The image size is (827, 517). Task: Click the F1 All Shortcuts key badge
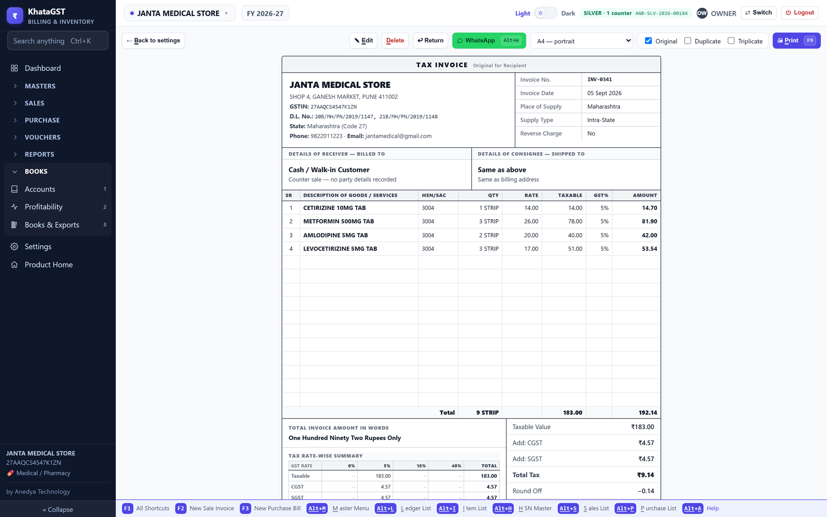127,508
